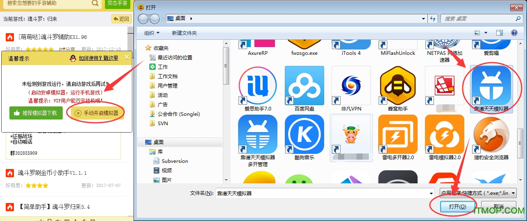Viewport: 527px width, 221px height.
Task: Click the 返回 button in game panel
Action: (x=121, y=19)
